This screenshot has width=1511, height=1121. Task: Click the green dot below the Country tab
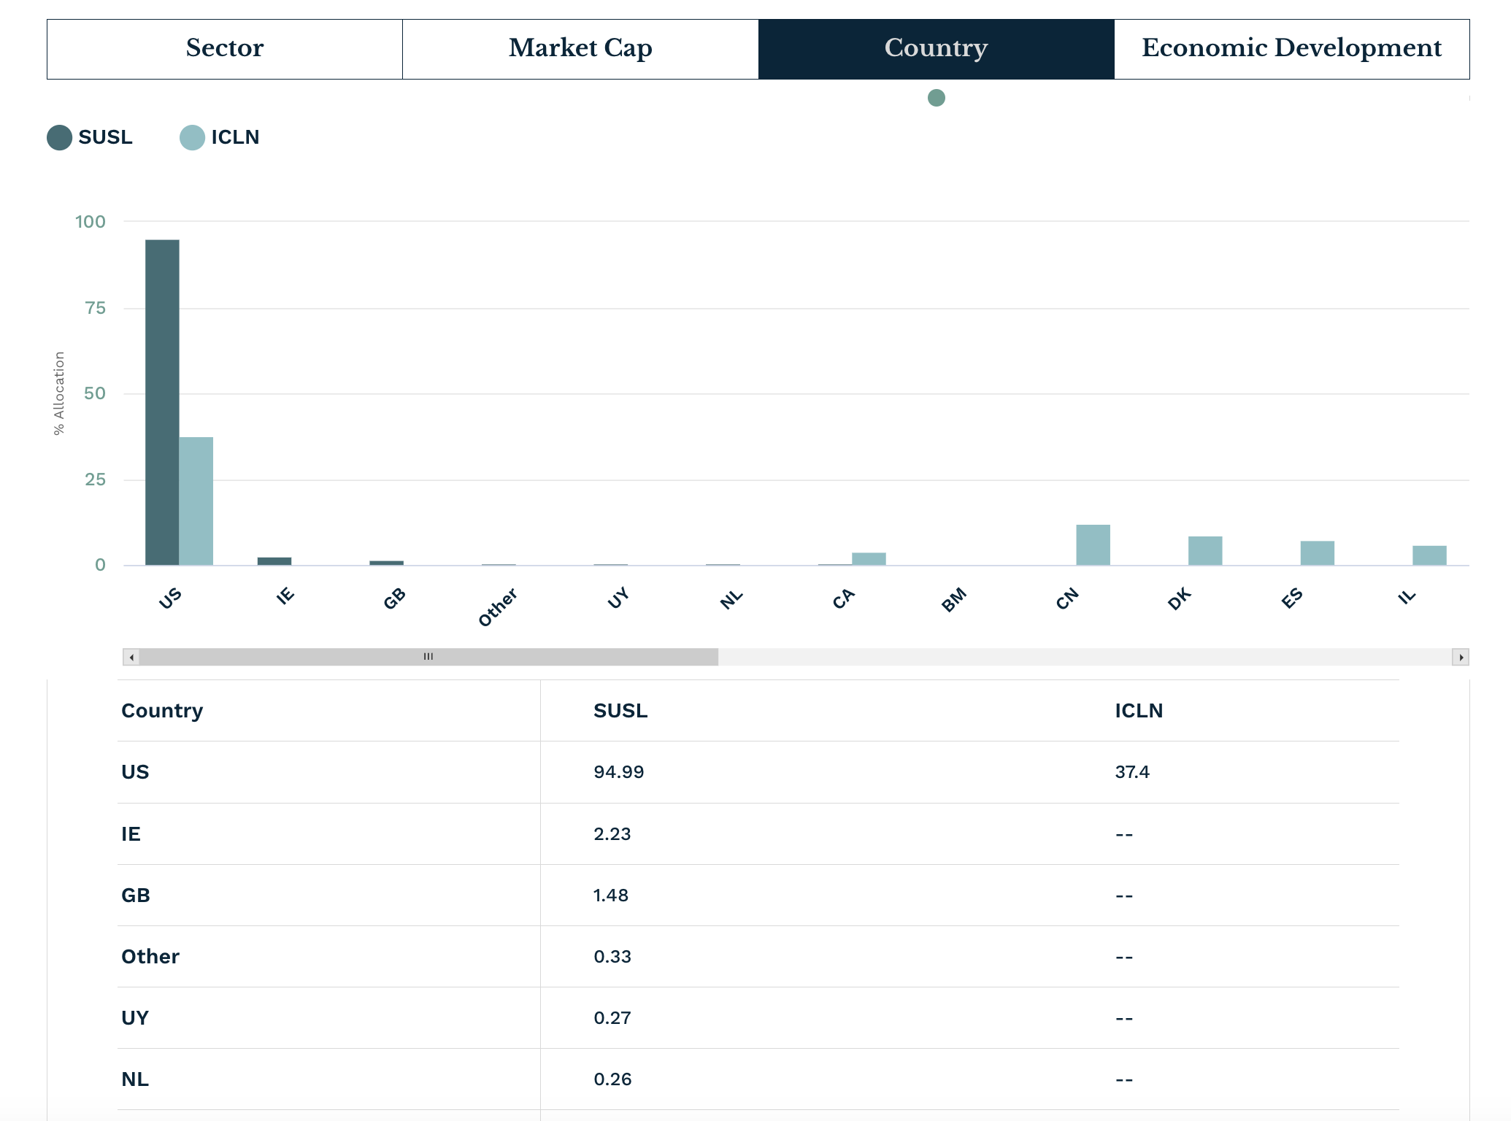coord(937,98)
